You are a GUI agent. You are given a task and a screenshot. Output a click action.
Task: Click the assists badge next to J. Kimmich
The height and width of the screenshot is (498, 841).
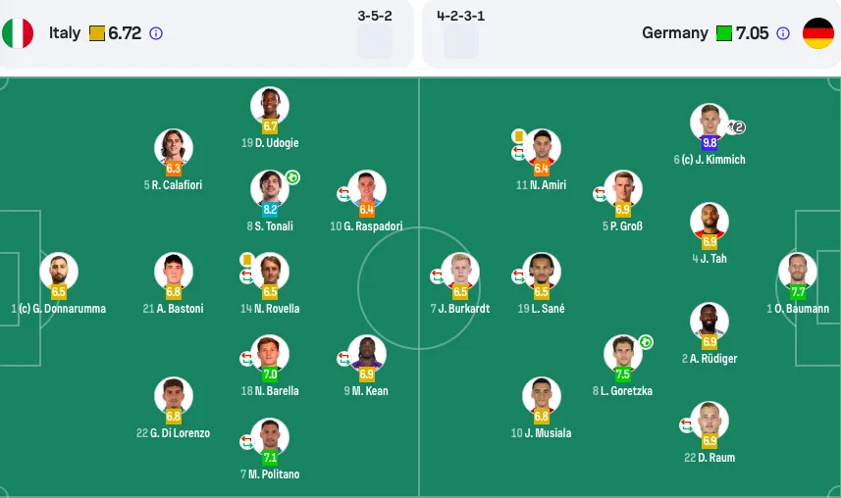736,127
